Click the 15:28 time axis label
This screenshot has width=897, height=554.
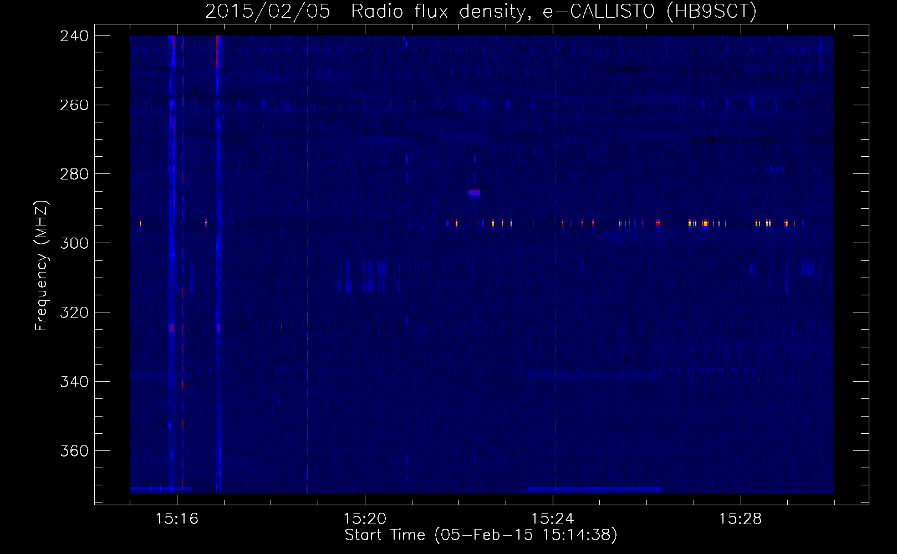[x=741, y=519]
